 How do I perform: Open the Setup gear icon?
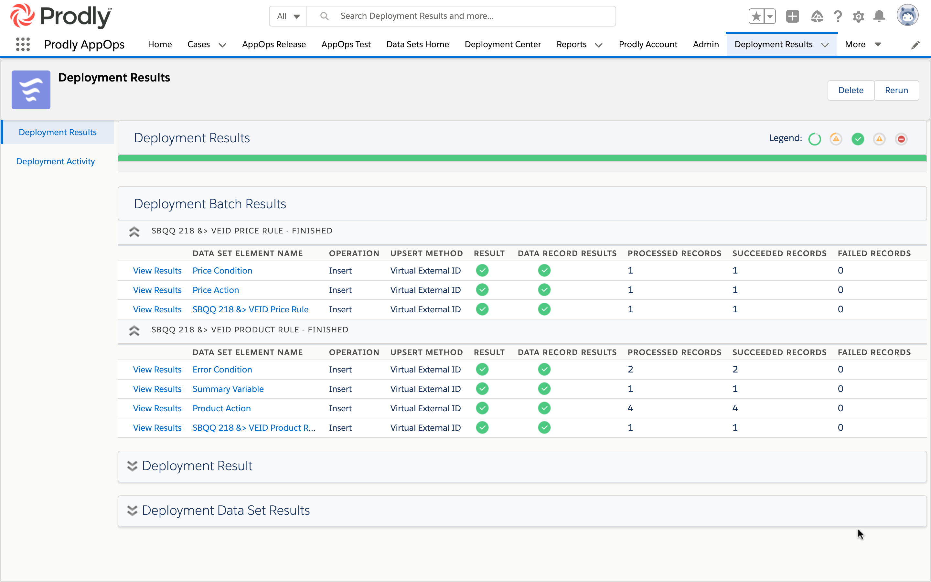tap(859, 16)
